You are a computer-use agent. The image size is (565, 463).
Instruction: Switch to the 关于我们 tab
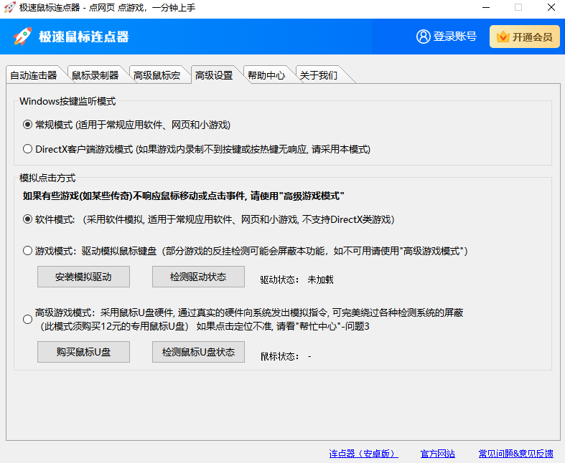tap(318, 75)
